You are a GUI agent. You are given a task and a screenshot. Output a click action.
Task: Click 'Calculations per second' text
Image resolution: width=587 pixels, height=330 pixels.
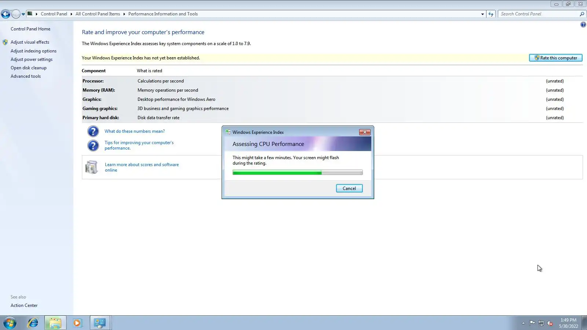[x=161, y=81]
